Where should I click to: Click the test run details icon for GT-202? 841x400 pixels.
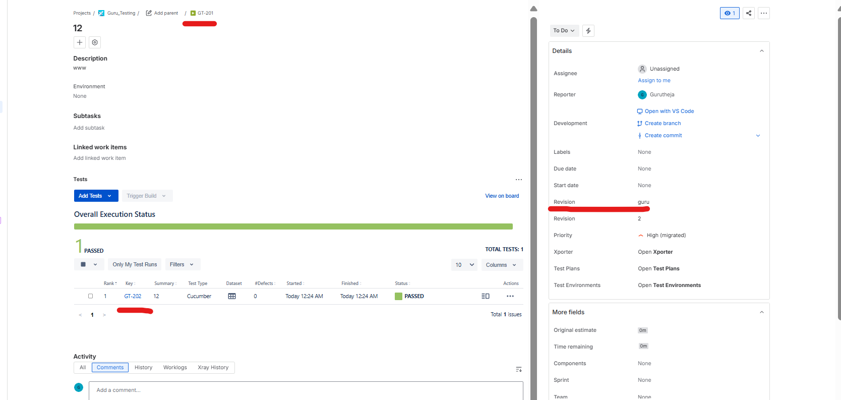485,296
